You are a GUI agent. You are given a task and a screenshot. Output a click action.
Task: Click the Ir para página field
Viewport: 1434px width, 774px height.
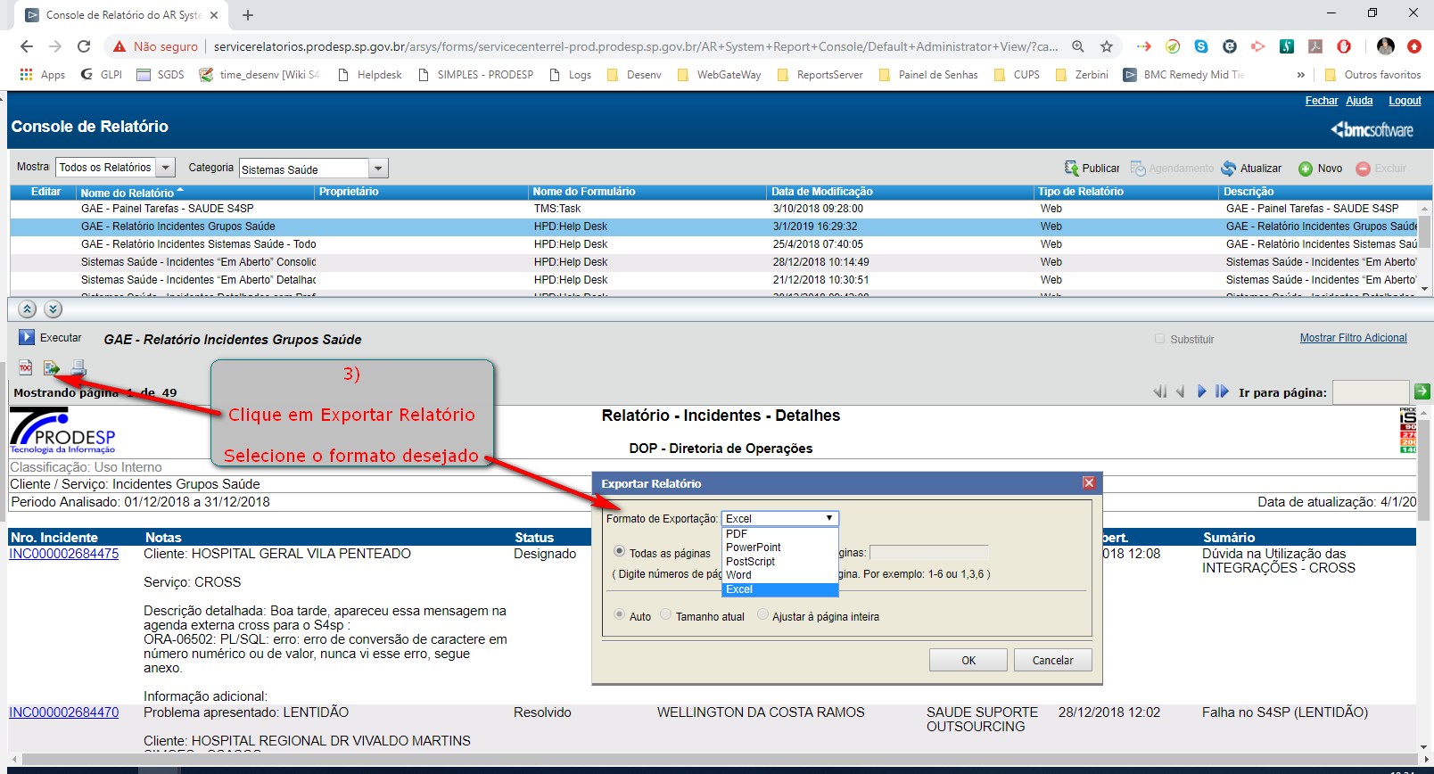point(1371,392)
